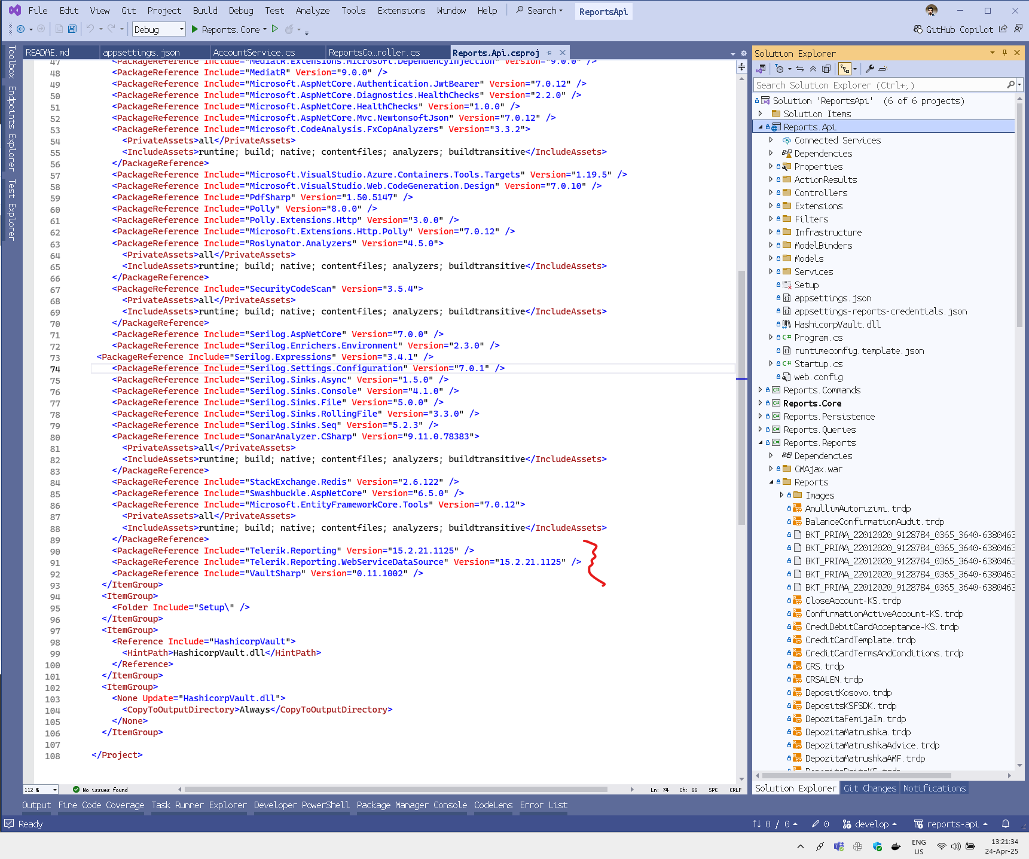The height and width of the screenshot is (859, 1029).
Task: Toggle the Track Active Item tree-view button
Action: pos(844,69)
